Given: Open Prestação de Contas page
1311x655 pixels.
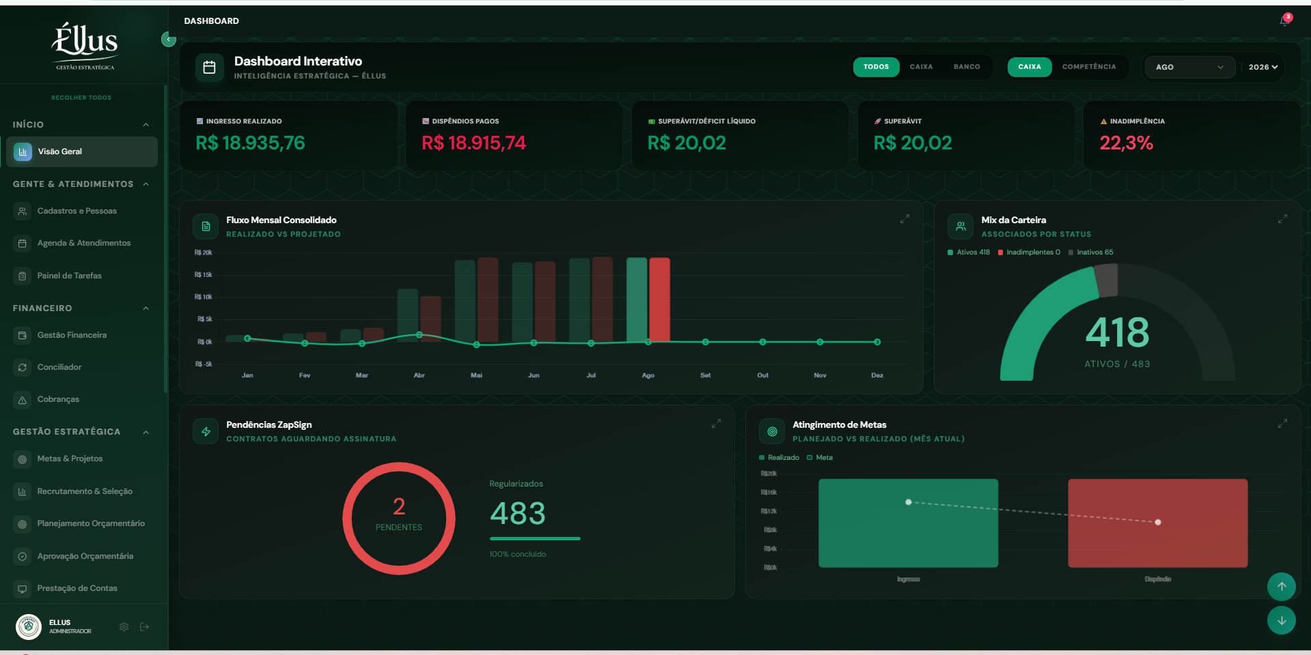Looking at the screenshot, I should point(82,589).
